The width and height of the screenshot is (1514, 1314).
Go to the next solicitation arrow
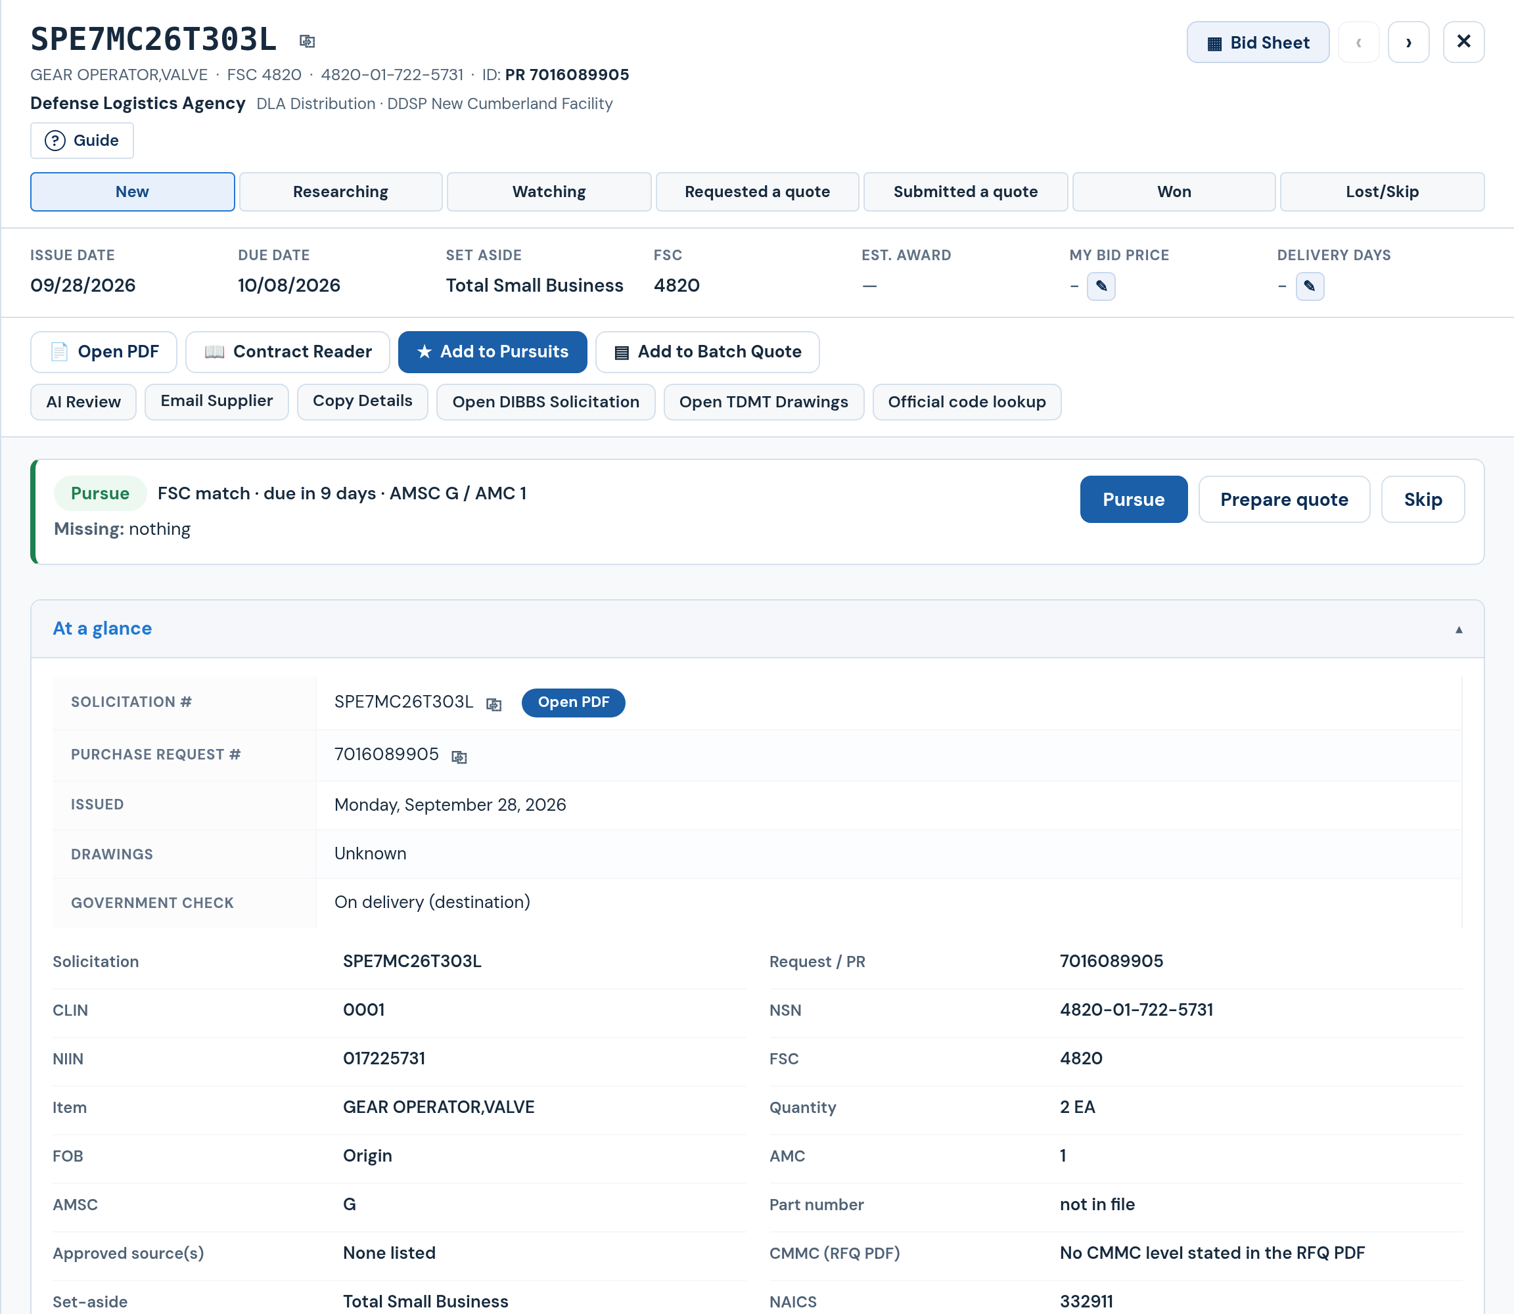[x=1408, y=43]
